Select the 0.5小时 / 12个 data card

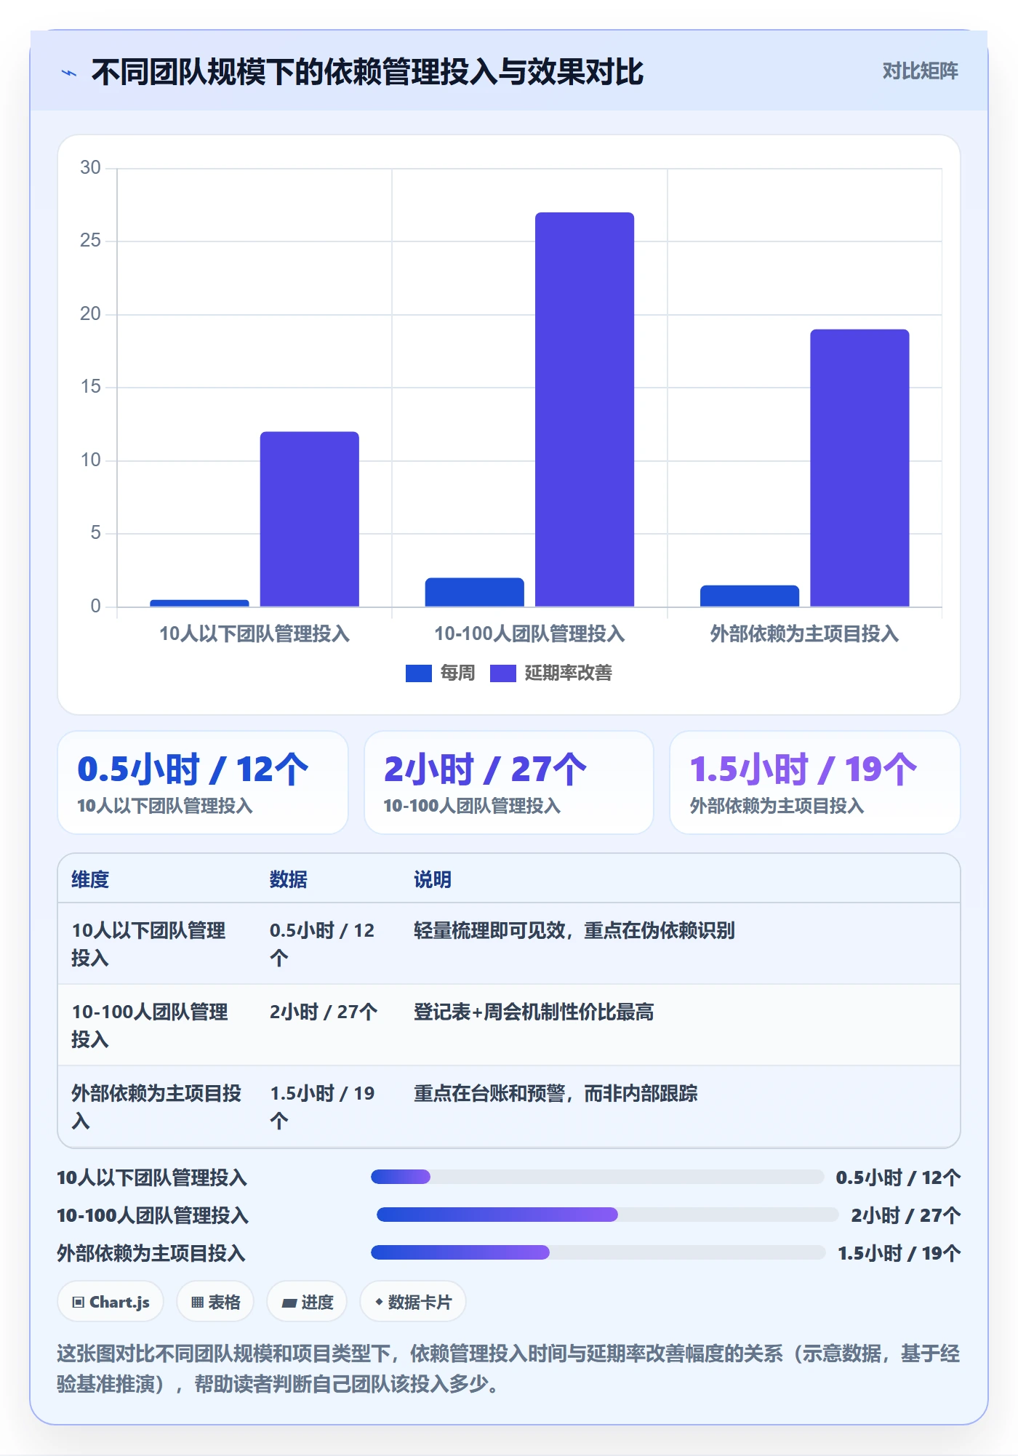203,783
